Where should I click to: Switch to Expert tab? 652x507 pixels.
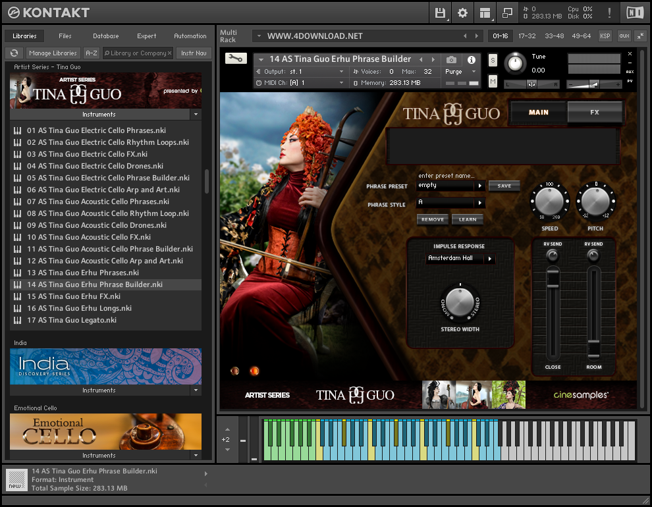point(146,36)
